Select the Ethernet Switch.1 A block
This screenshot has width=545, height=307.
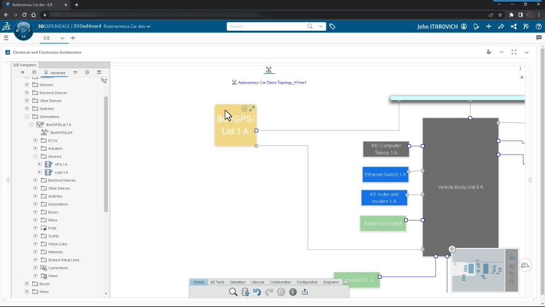(x=385, y=175)
